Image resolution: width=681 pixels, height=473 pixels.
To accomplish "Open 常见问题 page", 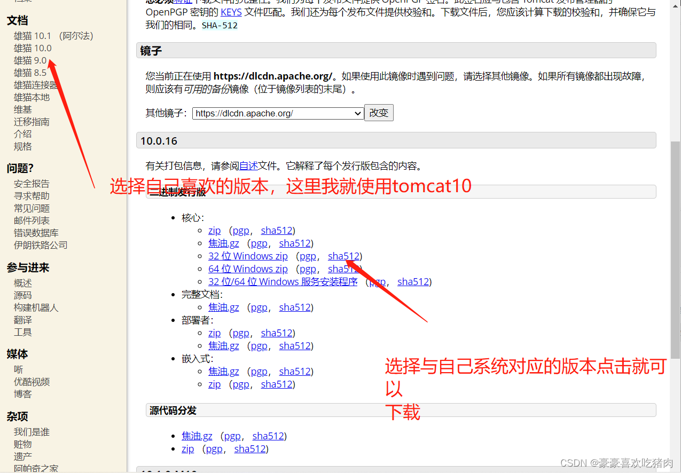I will (x=32, y=208).
